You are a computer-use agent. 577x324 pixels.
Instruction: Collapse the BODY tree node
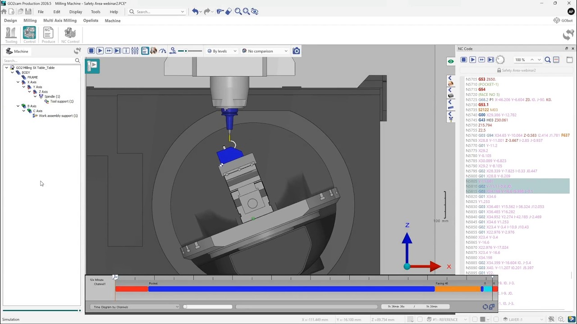pyautogui.click(x=13, y=72)
